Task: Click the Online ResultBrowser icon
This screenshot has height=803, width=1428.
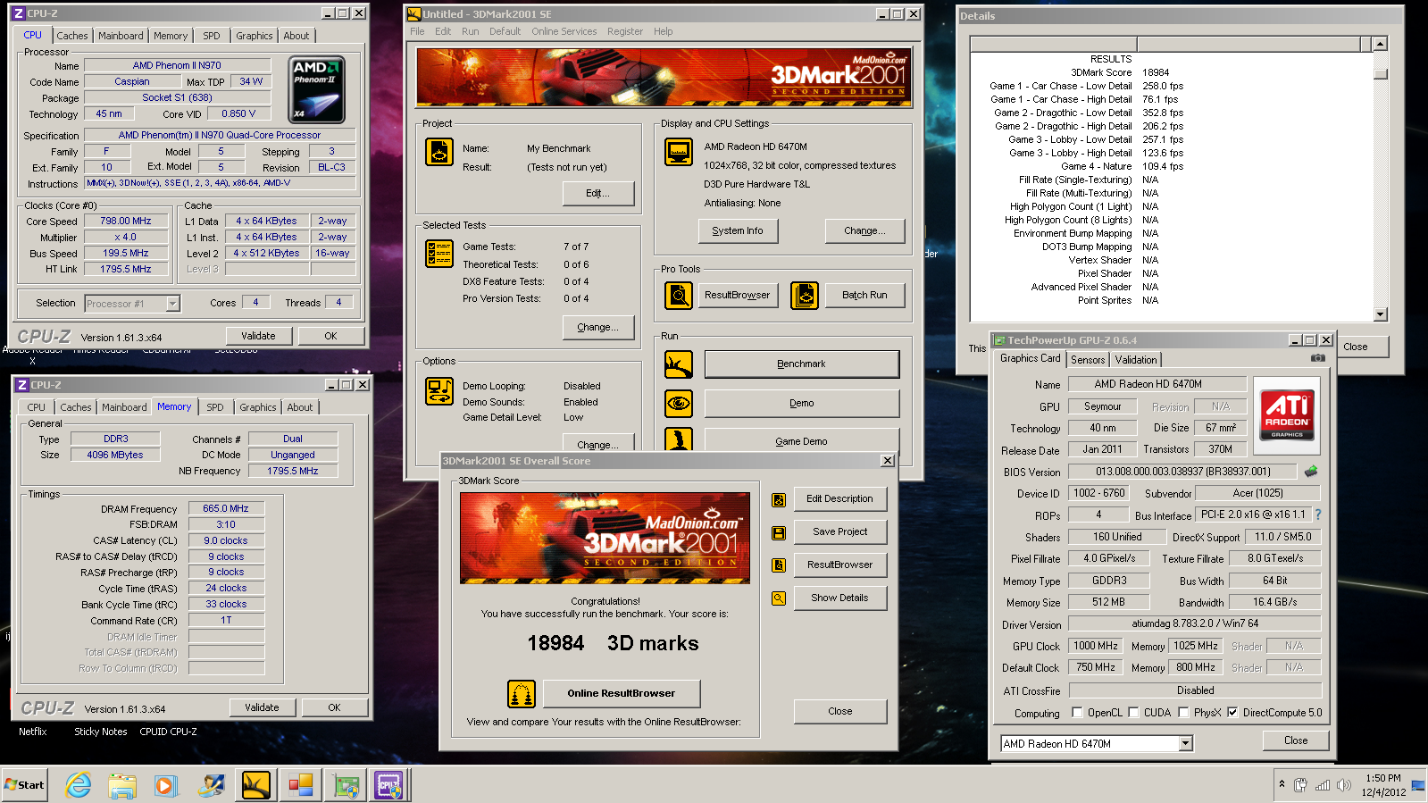Action: (x=522, y=693)
